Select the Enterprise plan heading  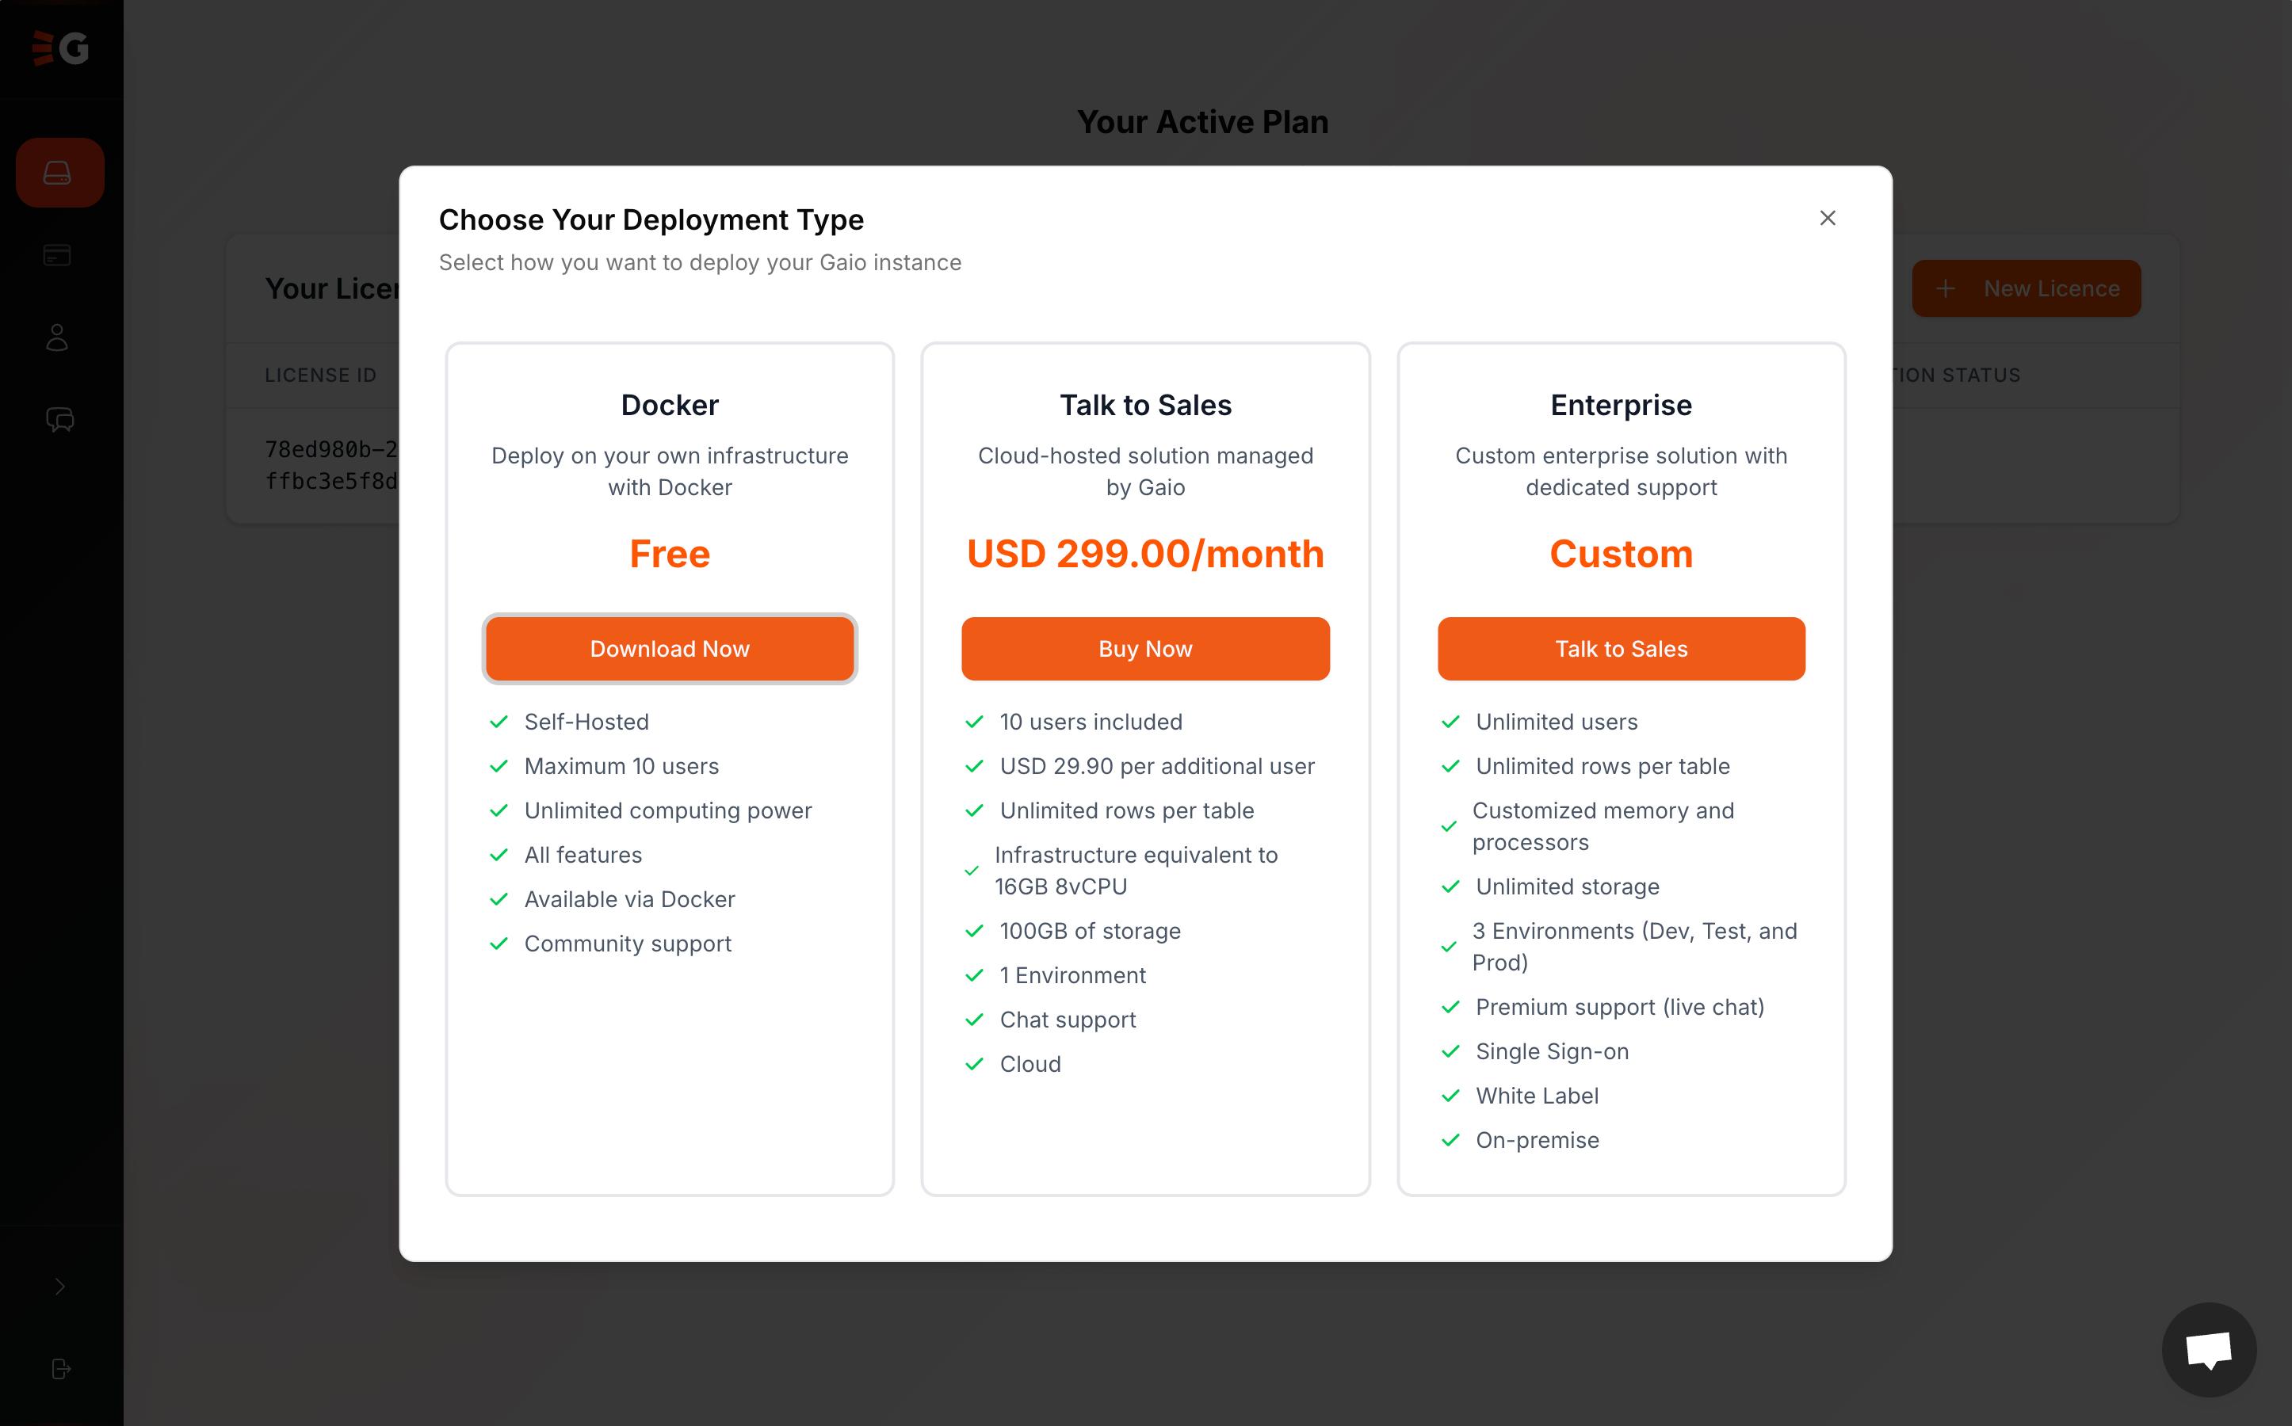[x=1621, y=406]
